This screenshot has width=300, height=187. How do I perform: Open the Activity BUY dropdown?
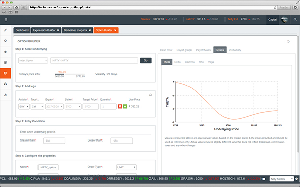pyautogui.click(x=24, y=106)
